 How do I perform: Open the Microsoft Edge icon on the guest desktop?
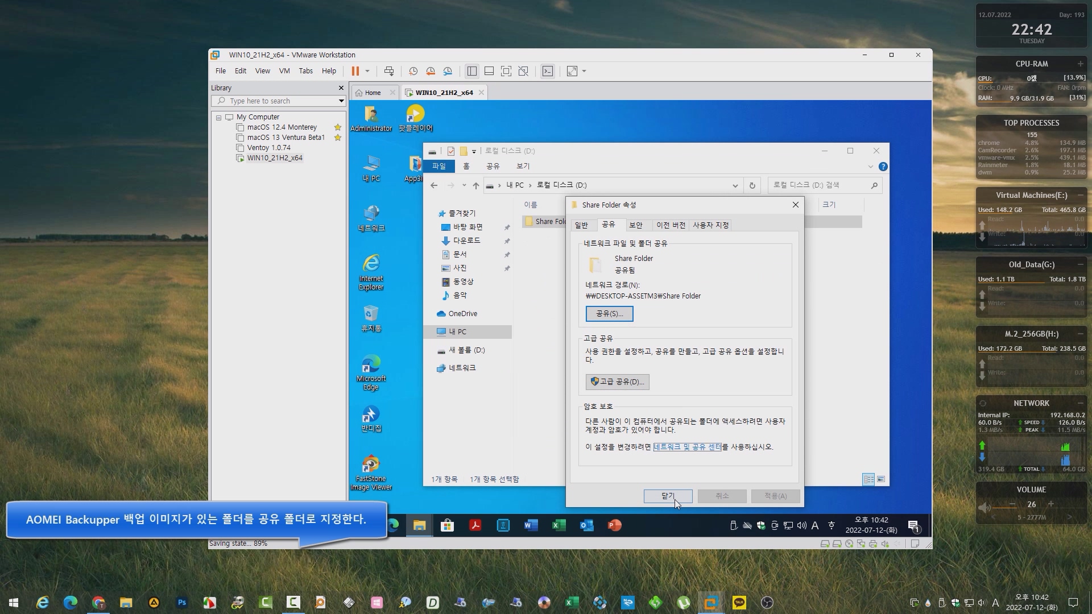coord(371,372)
